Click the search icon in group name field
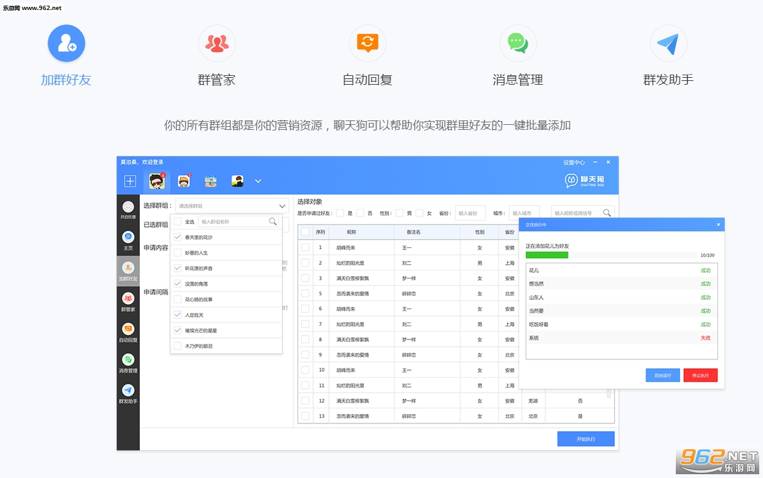 (272, 221)
